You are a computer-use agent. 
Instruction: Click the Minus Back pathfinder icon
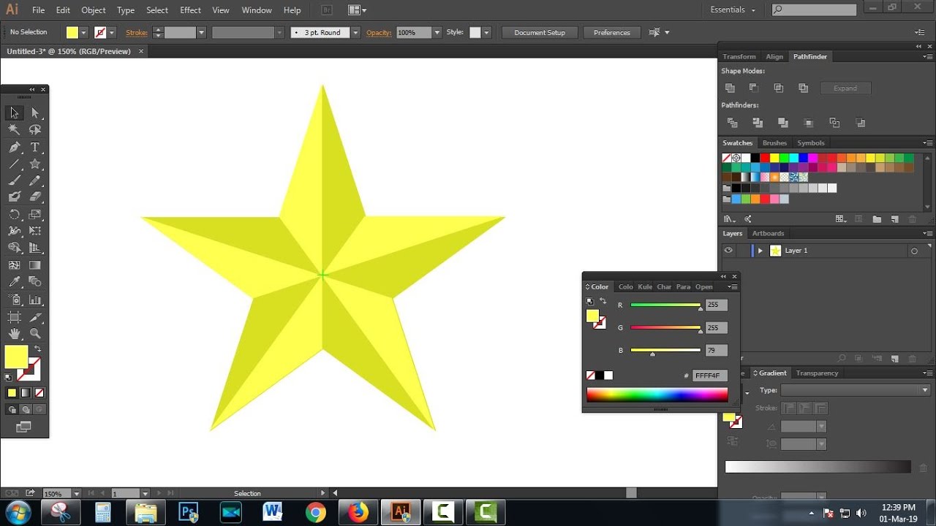click(860, 123)
